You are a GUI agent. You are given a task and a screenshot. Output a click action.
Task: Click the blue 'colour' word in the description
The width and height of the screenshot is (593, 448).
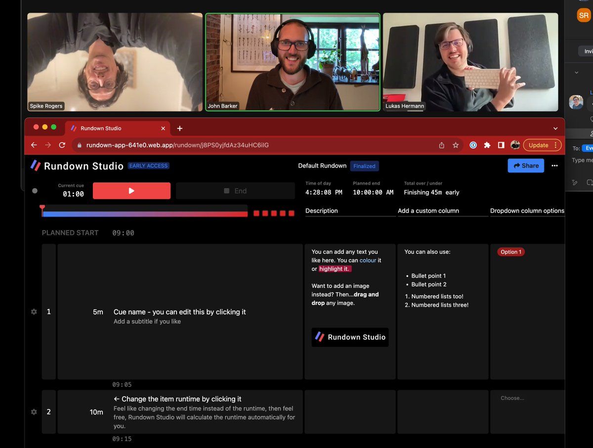(x=368, y=260)
